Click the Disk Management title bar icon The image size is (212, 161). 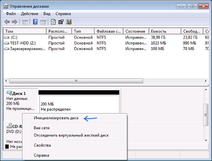coord(6,6)
